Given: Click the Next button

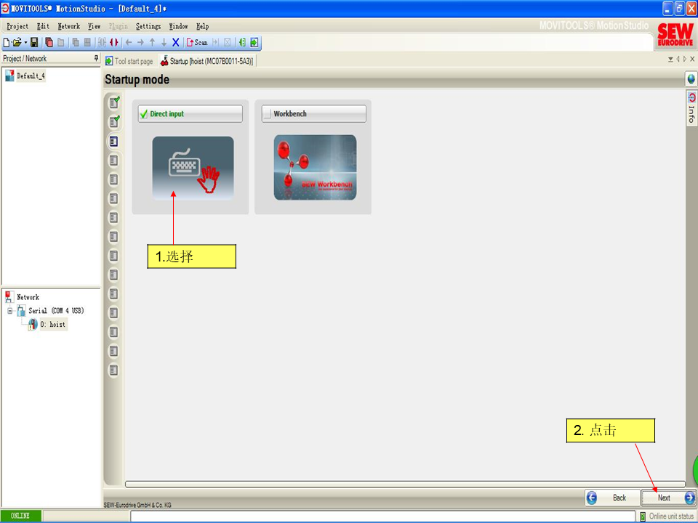Looking at the screenshot, I should point(668,498).
